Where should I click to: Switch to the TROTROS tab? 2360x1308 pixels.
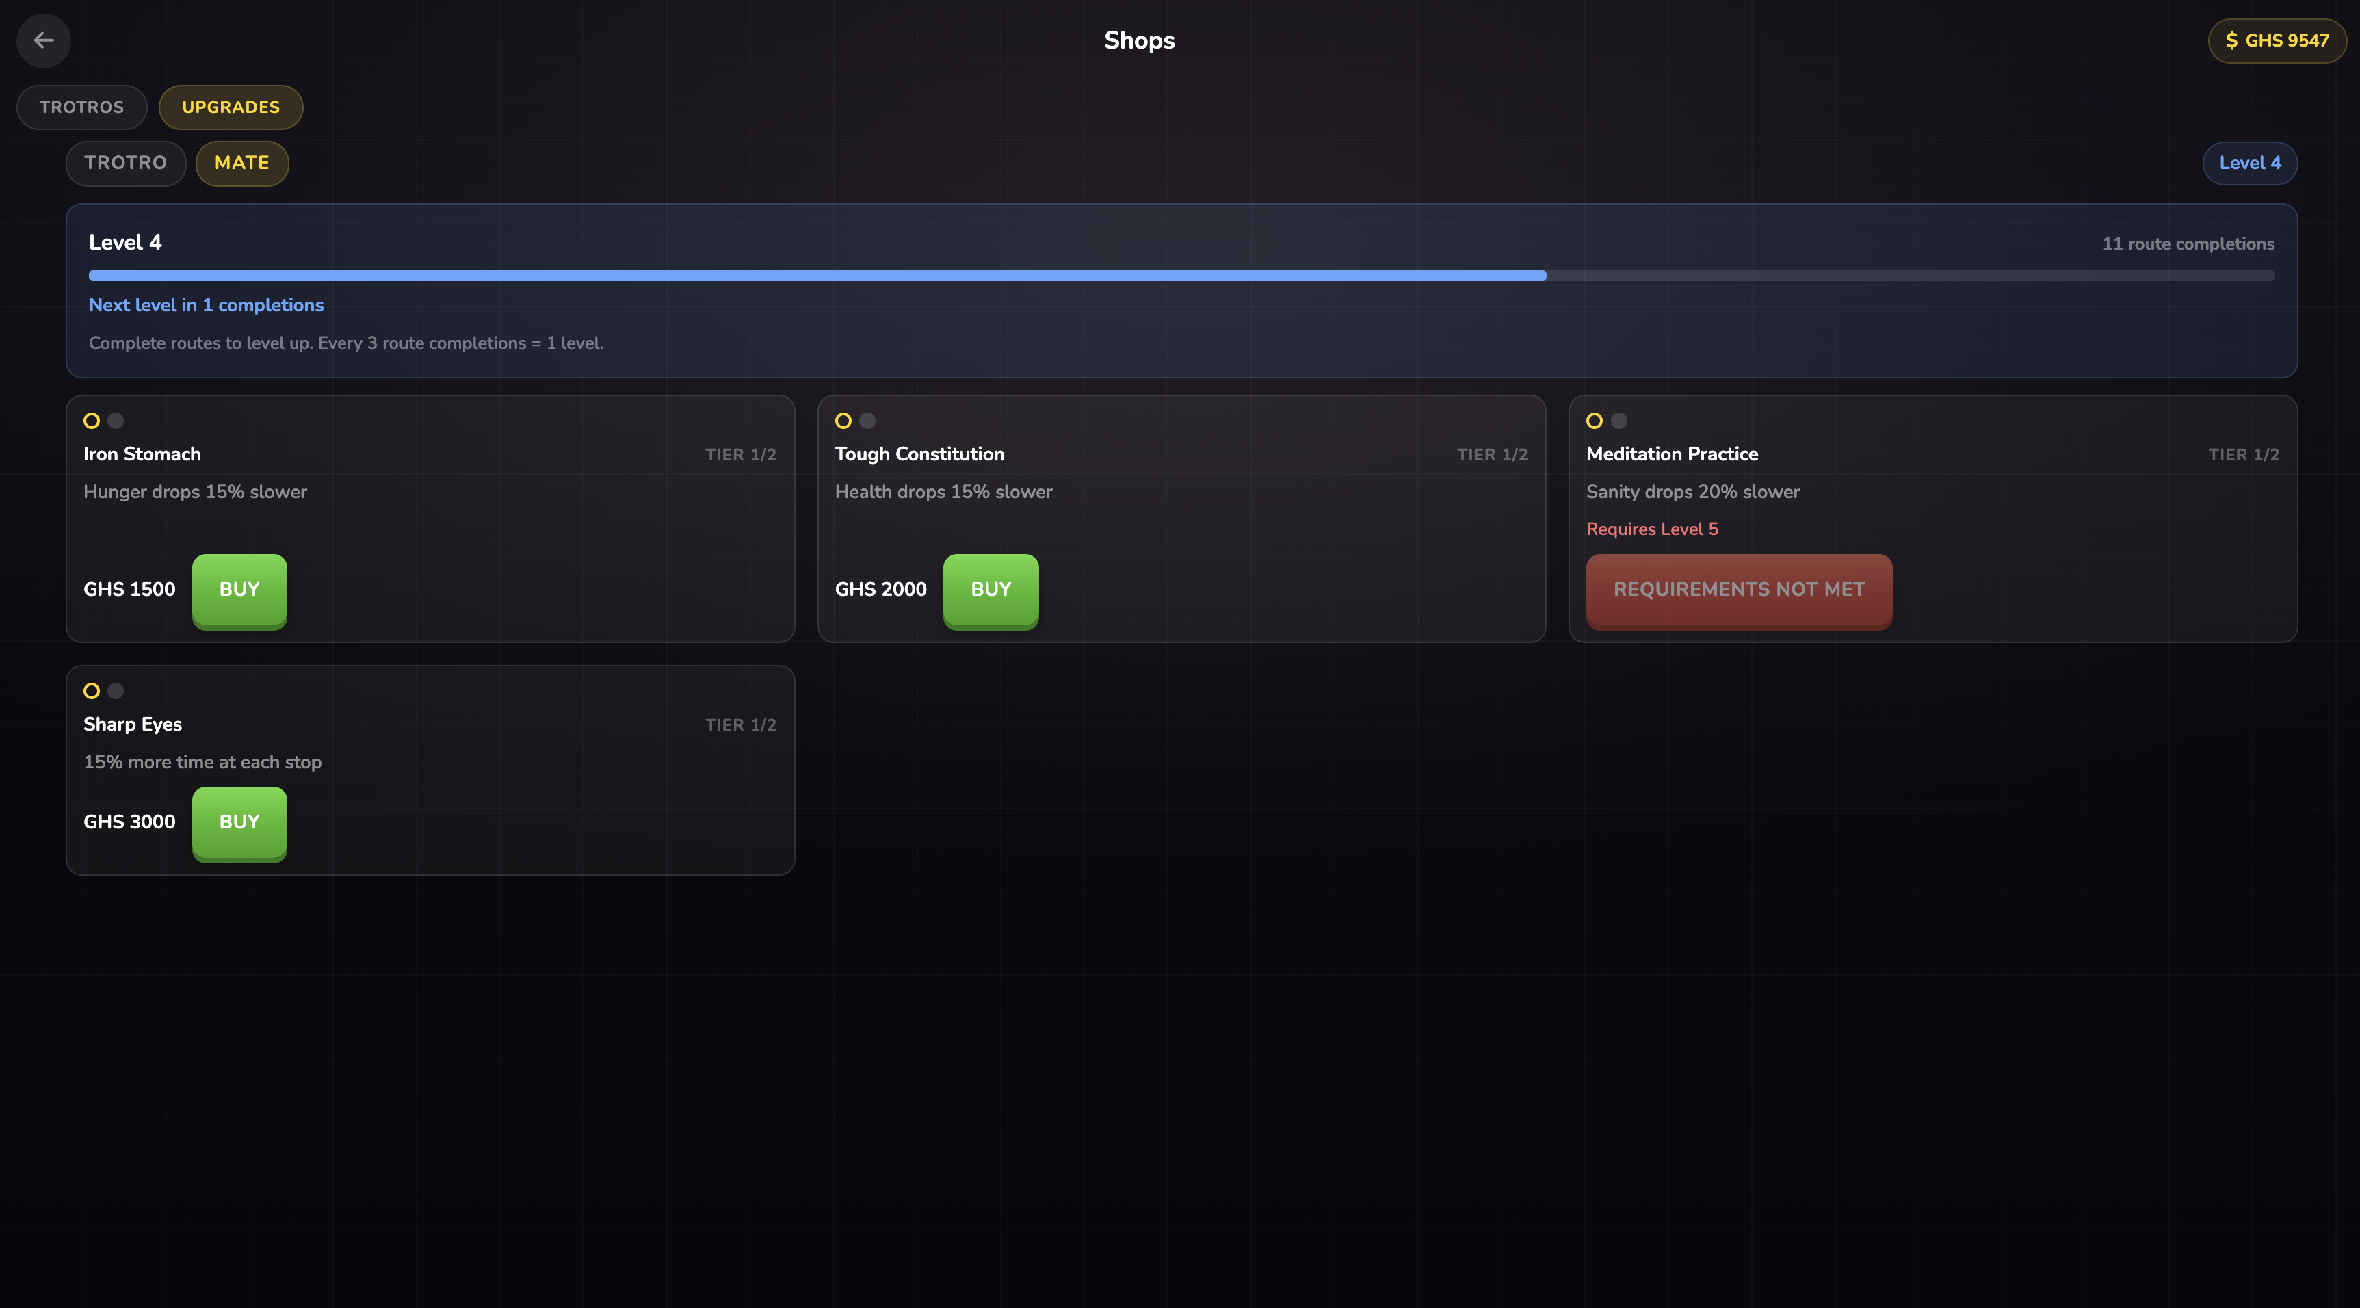point(81,107)
